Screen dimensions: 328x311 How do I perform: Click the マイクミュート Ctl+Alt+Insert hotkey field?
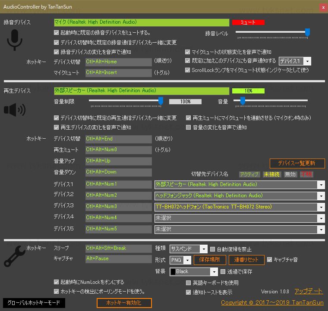coord(119,73)
